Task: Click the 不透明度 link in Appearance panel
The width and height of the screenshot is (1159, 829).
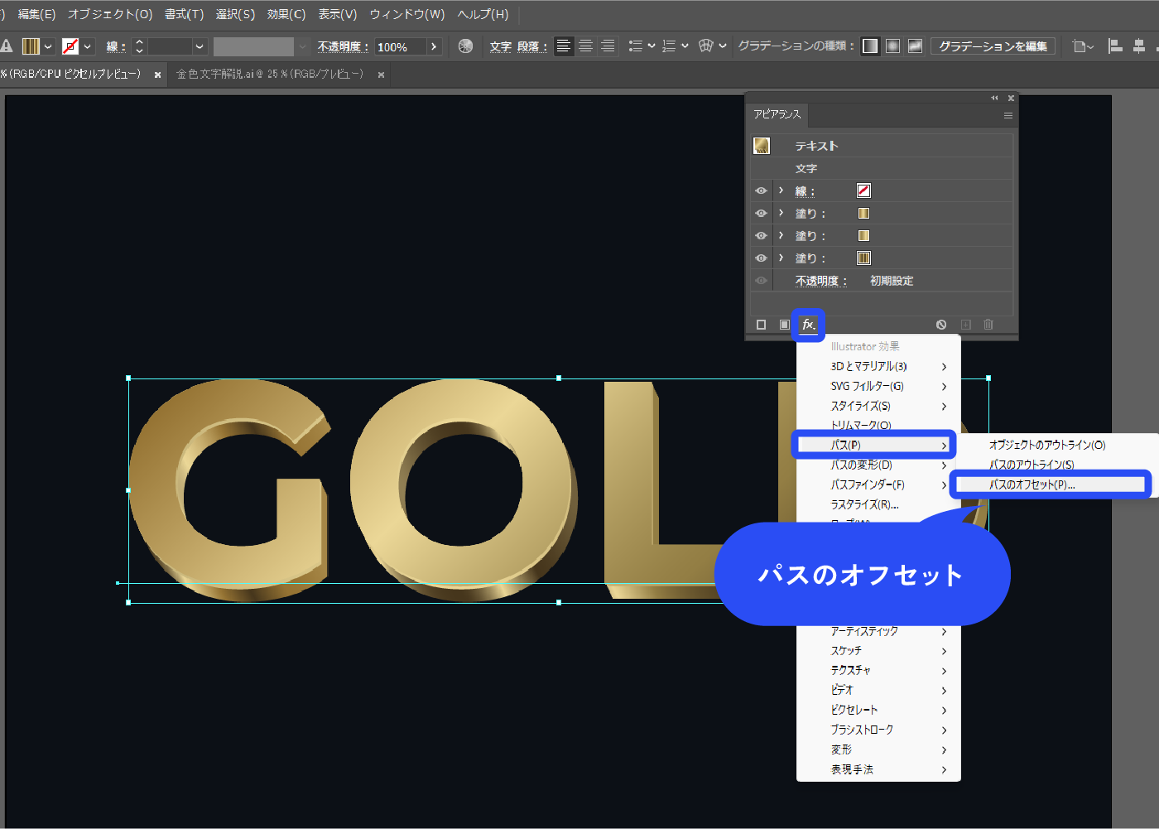Action: (820, 281)
